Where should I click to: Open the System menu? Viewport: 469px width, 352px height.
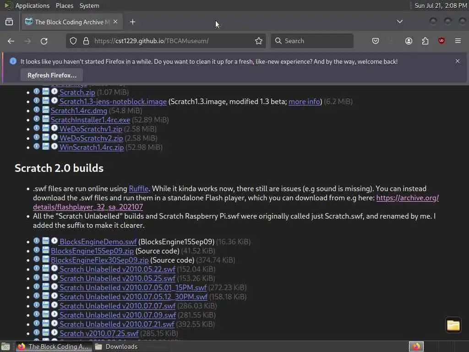tap(89, 5)
